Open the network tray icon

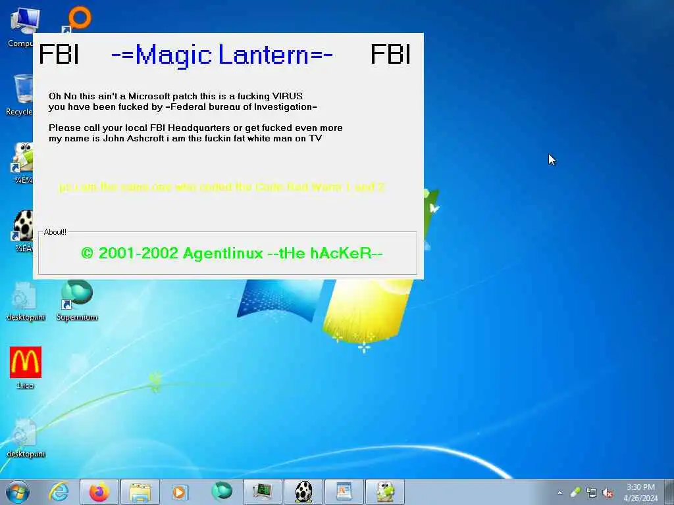pyautogui.click(x=592, y=493)
